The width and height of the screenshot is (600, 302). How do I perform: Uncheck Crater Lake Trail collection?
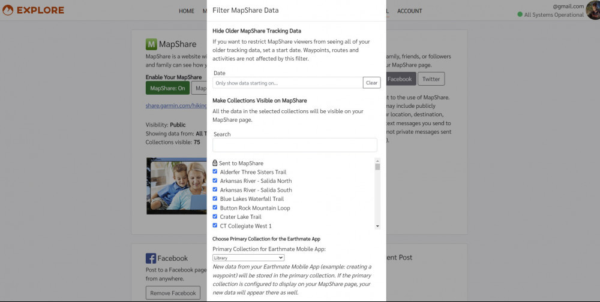(x=215, y=216)
